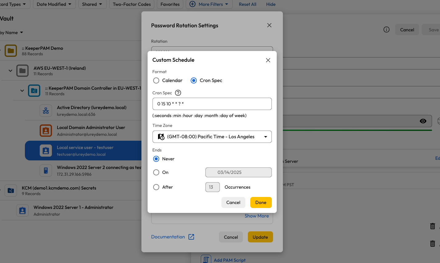This screenshot has height=263, width=440.
Task: Select the Ends After radio button
Action: (x=156, y=187)
